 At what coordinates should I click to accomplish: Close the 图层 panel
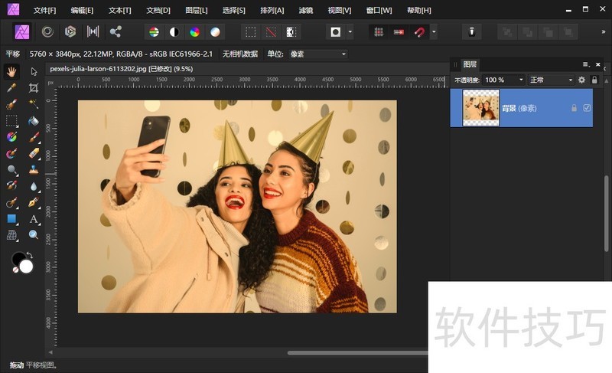598,64
